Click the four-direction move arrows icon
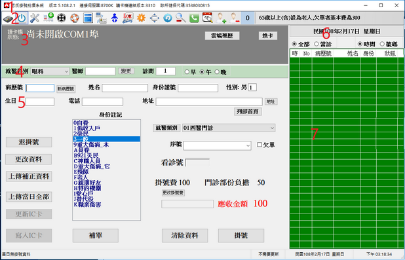The image size is (405, 260). click(154, 18)
